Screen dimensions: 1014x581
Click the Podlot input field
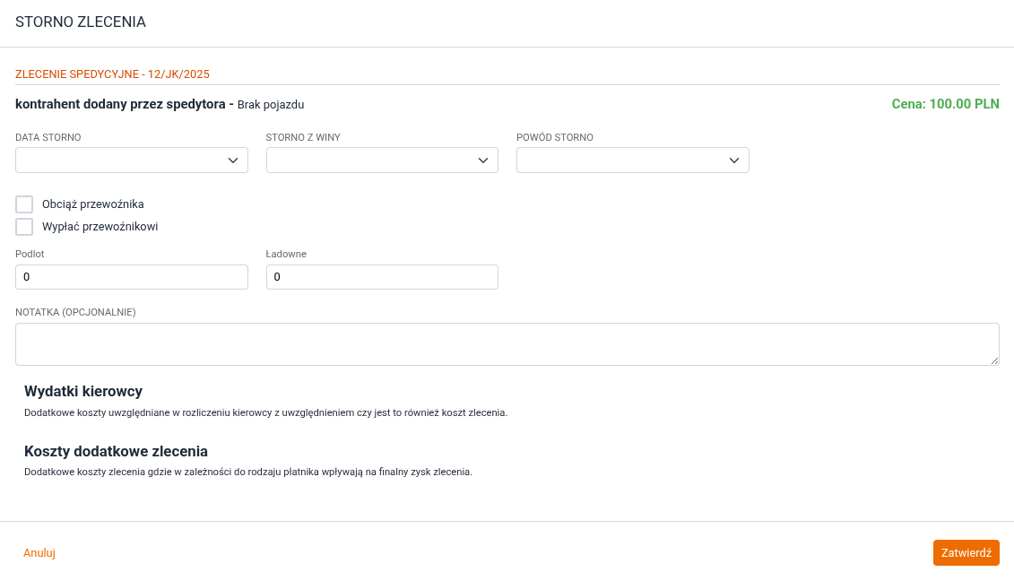(131, 277)
